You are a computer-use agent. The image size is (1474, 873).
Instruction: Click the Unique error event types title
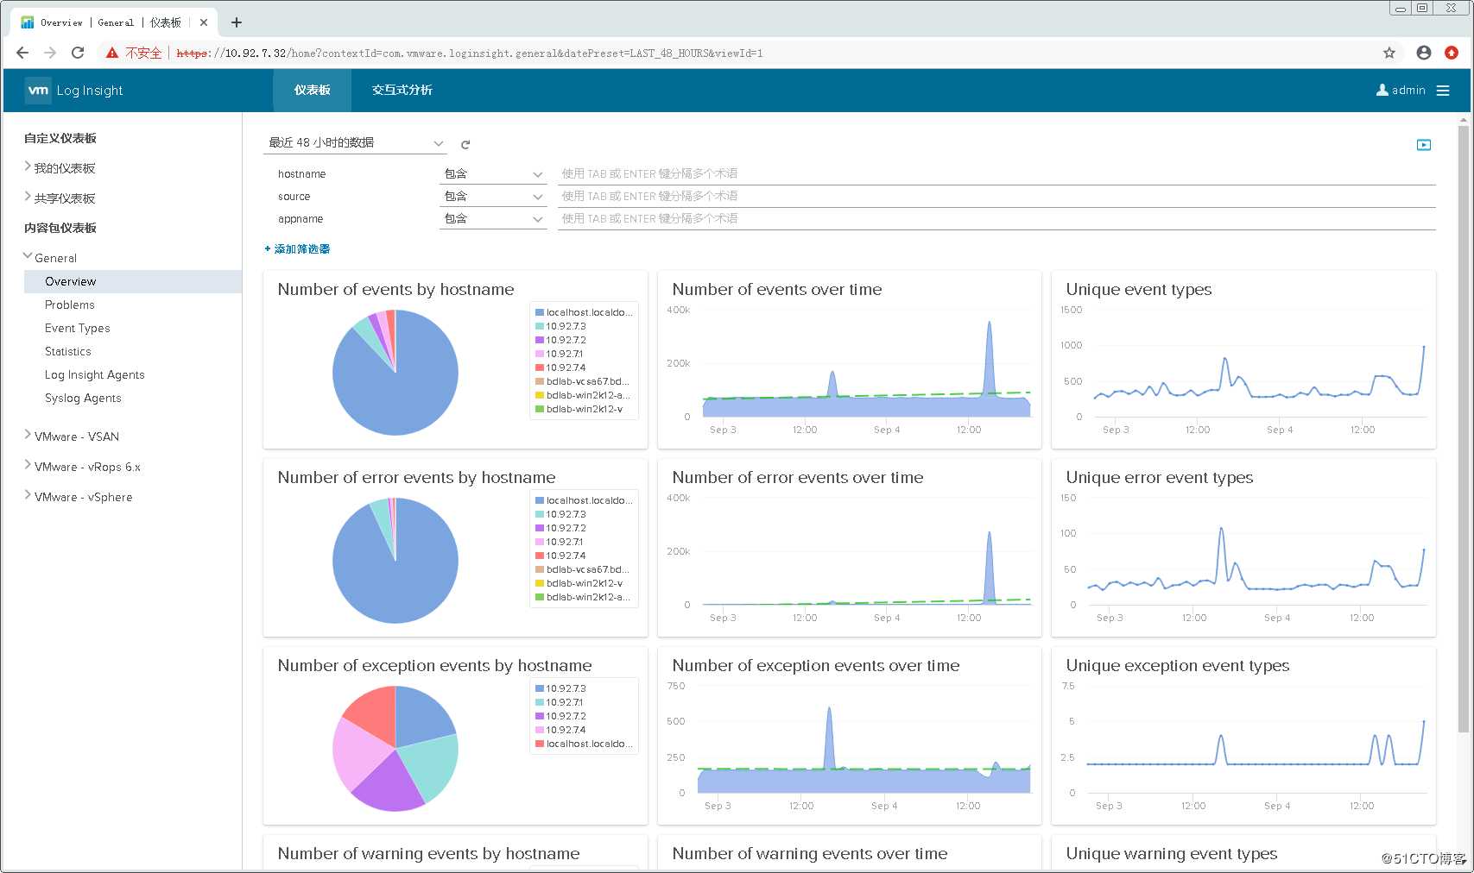click(x=1160, y=477)
